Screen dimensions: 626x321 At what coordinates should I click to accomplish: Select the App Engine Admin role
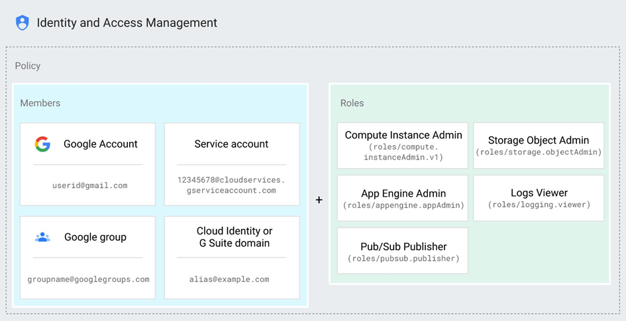tap(403, 198)
